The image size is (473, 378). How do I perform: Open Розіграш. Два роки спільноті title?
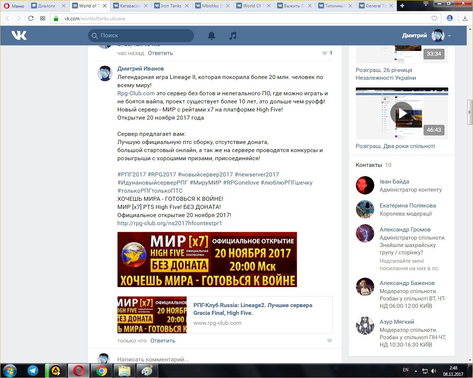[395, 146]
